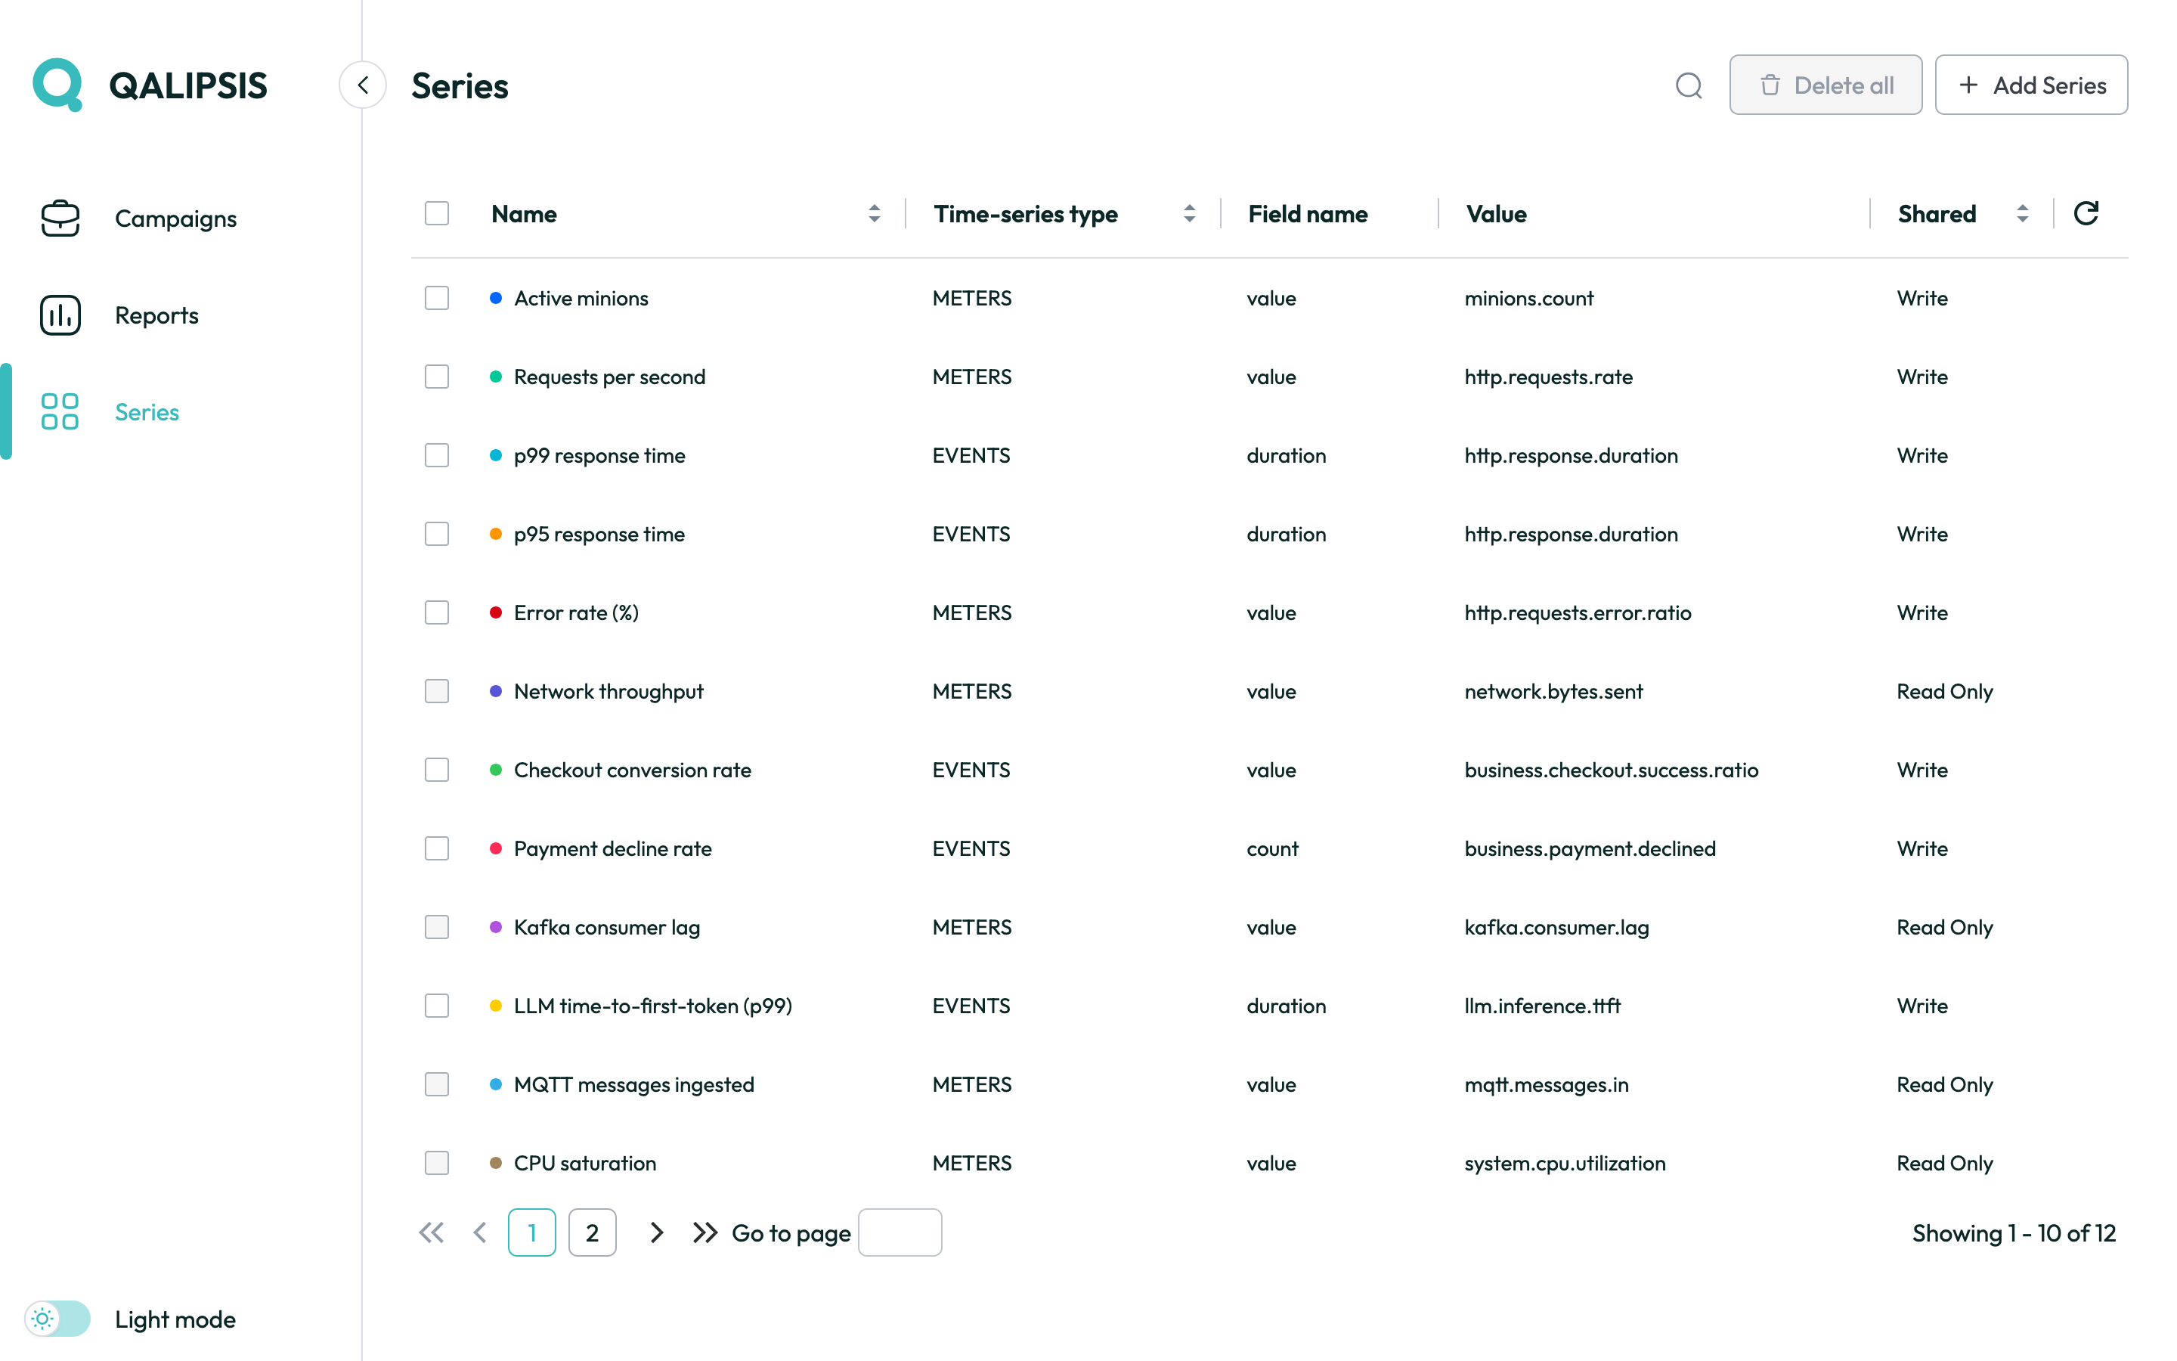Click the Error rate red color dot
The height and width of the screenshot is (1361, 2177).
[x=495, y=612]
